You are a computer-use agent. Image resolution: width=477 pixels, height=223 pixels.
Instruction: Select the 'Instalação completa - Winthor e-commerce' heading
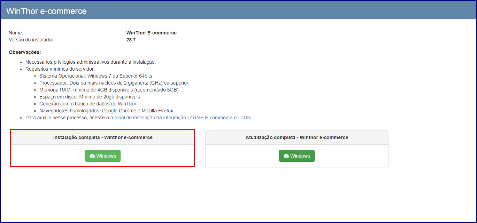point(103,137)
